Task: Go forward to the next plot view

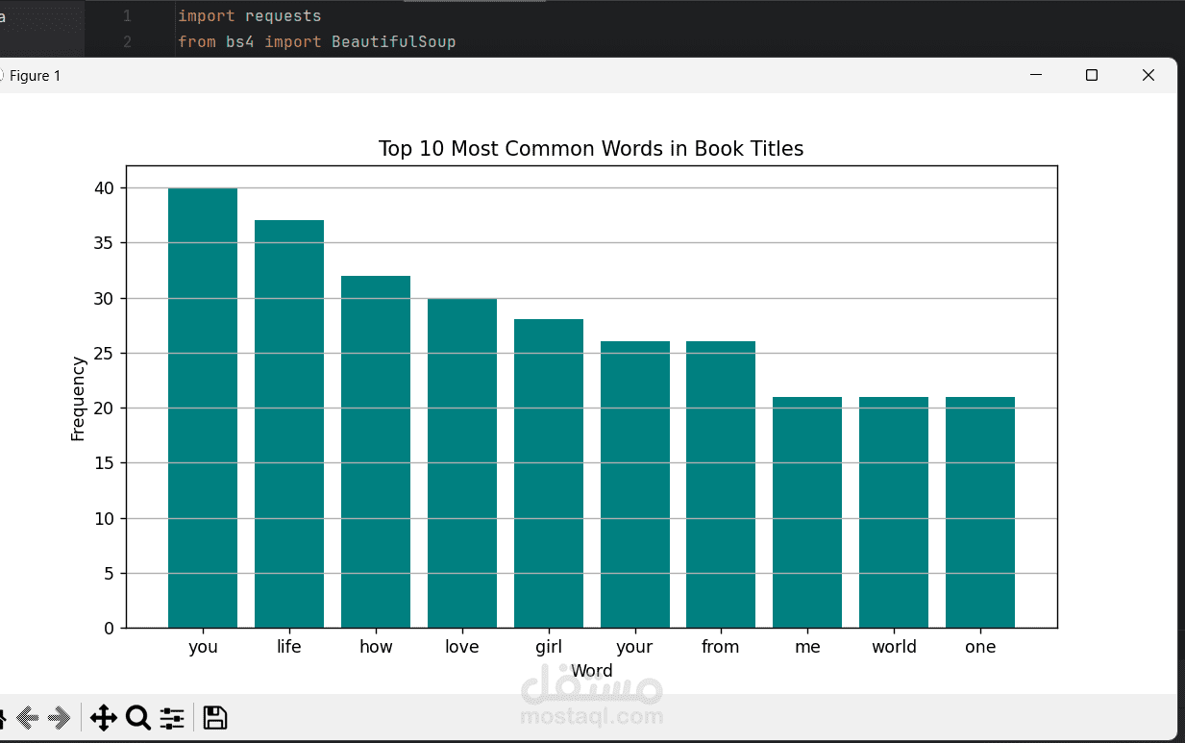Action: point(62,717)
